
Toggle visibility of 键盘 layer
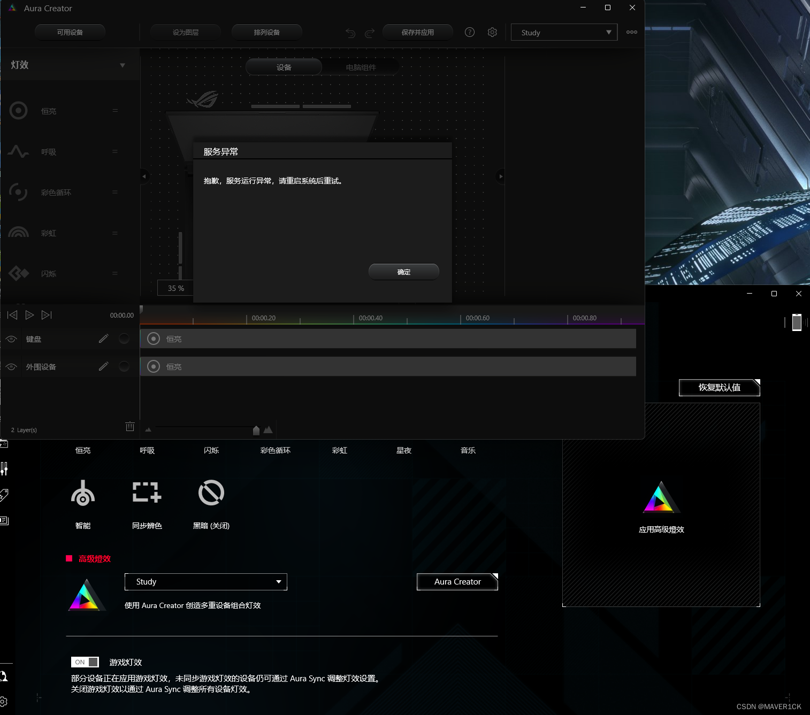pos(11,339)
